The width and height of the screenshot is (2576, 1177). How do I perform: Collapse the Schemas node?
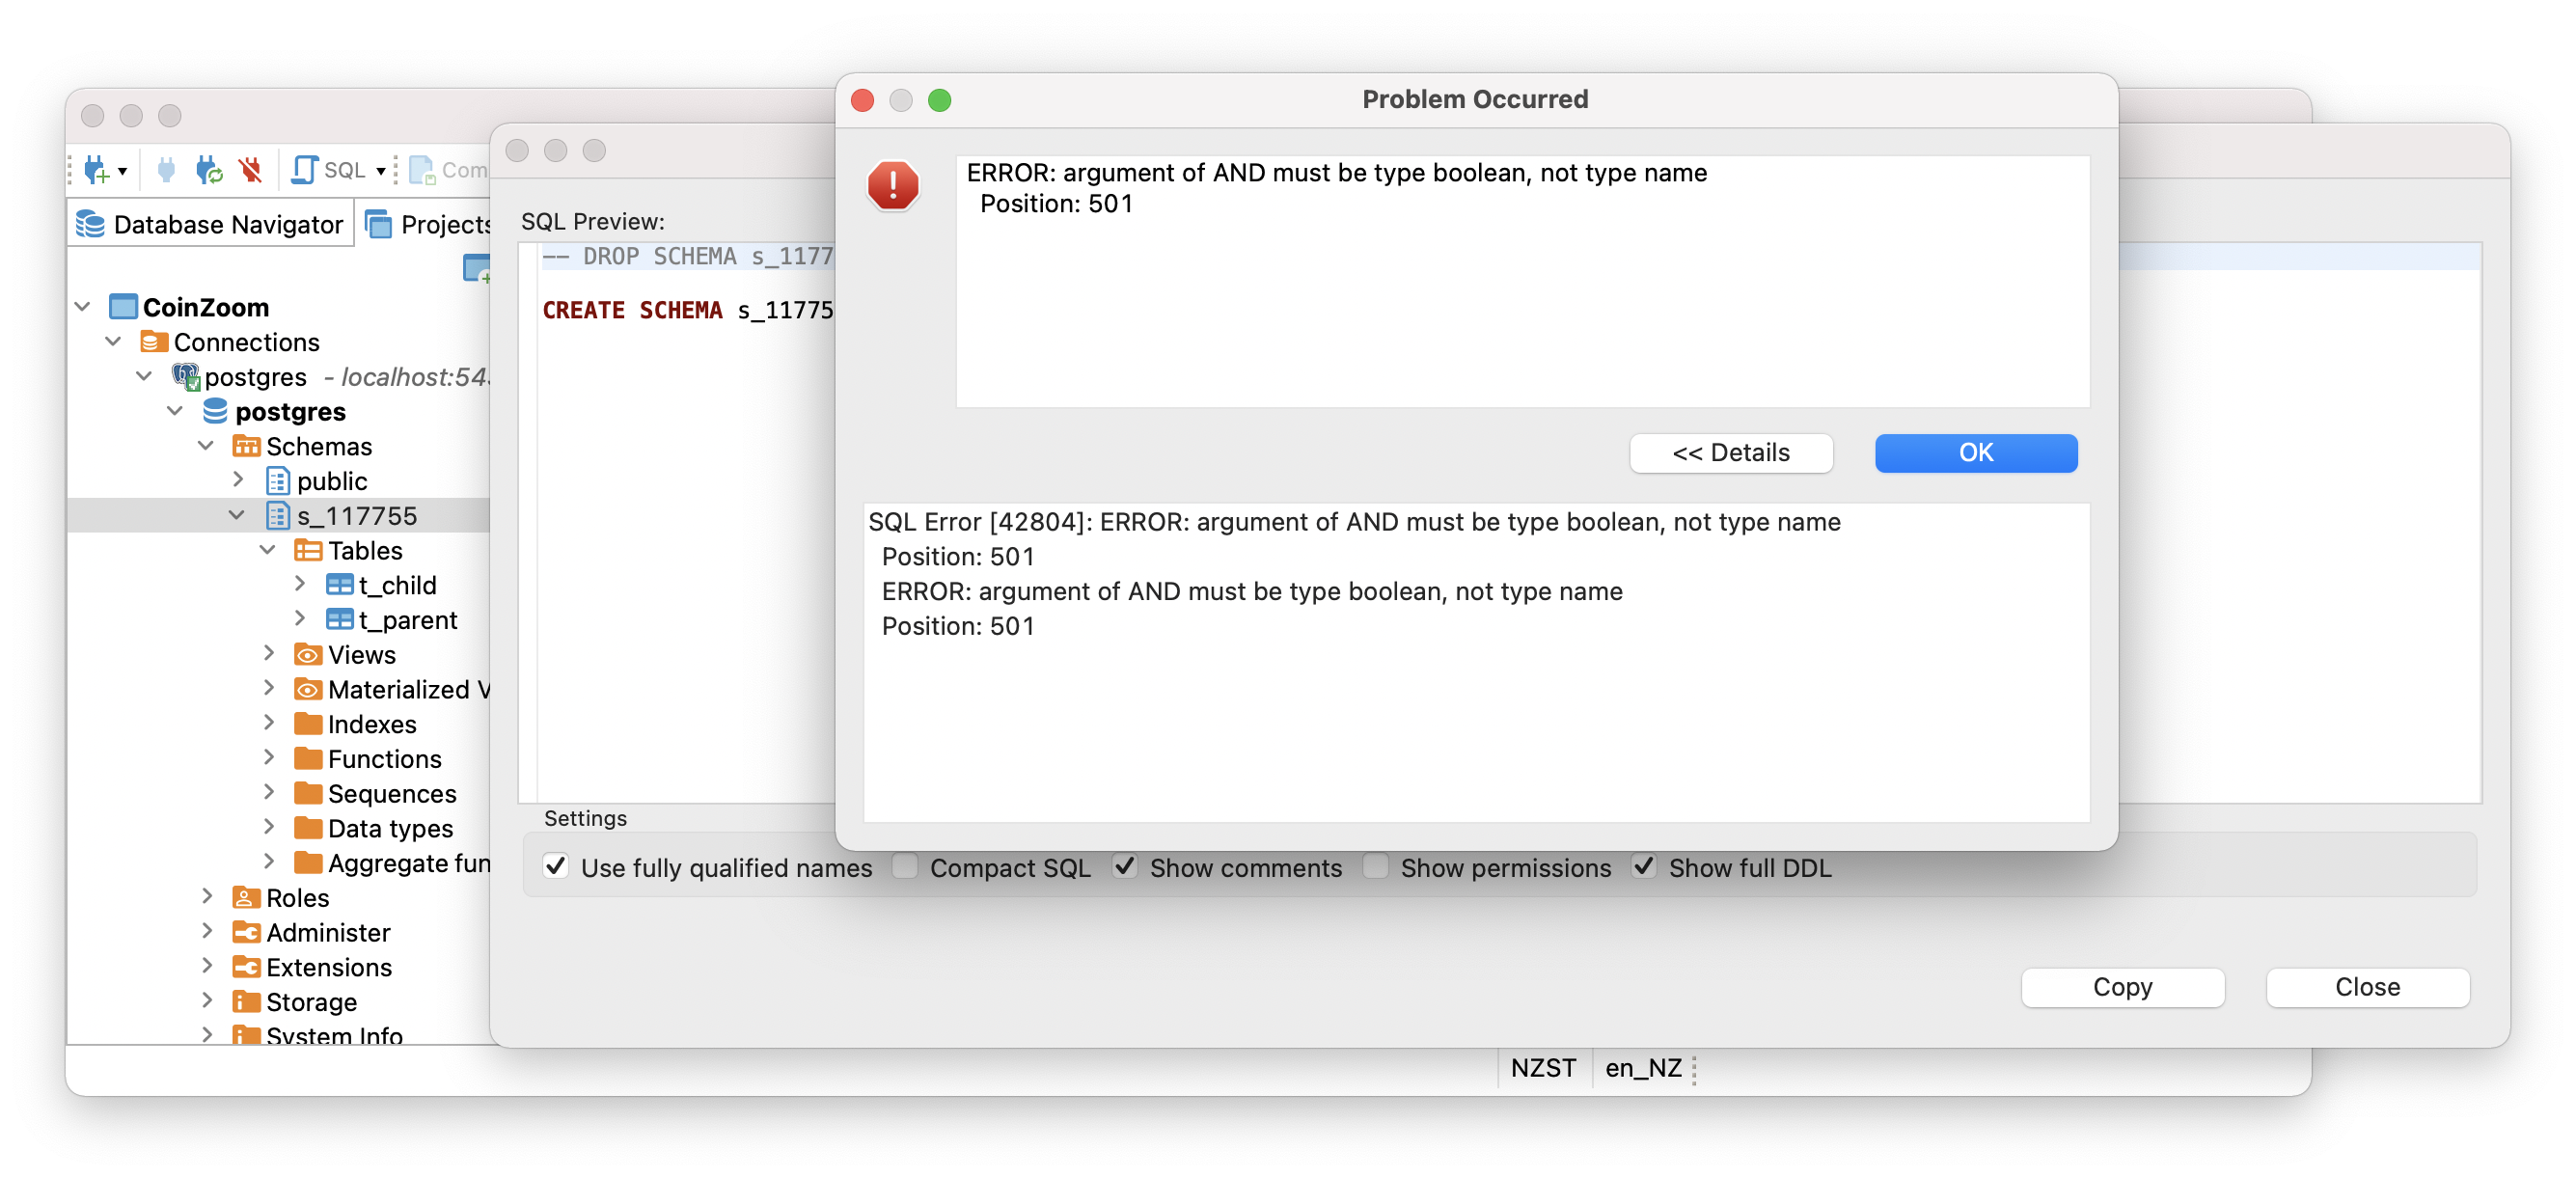[x=207, y=445]
